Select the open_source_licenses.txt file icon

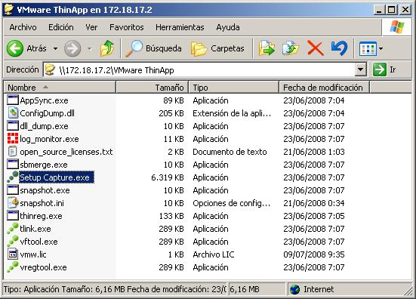tap(13, 152)
